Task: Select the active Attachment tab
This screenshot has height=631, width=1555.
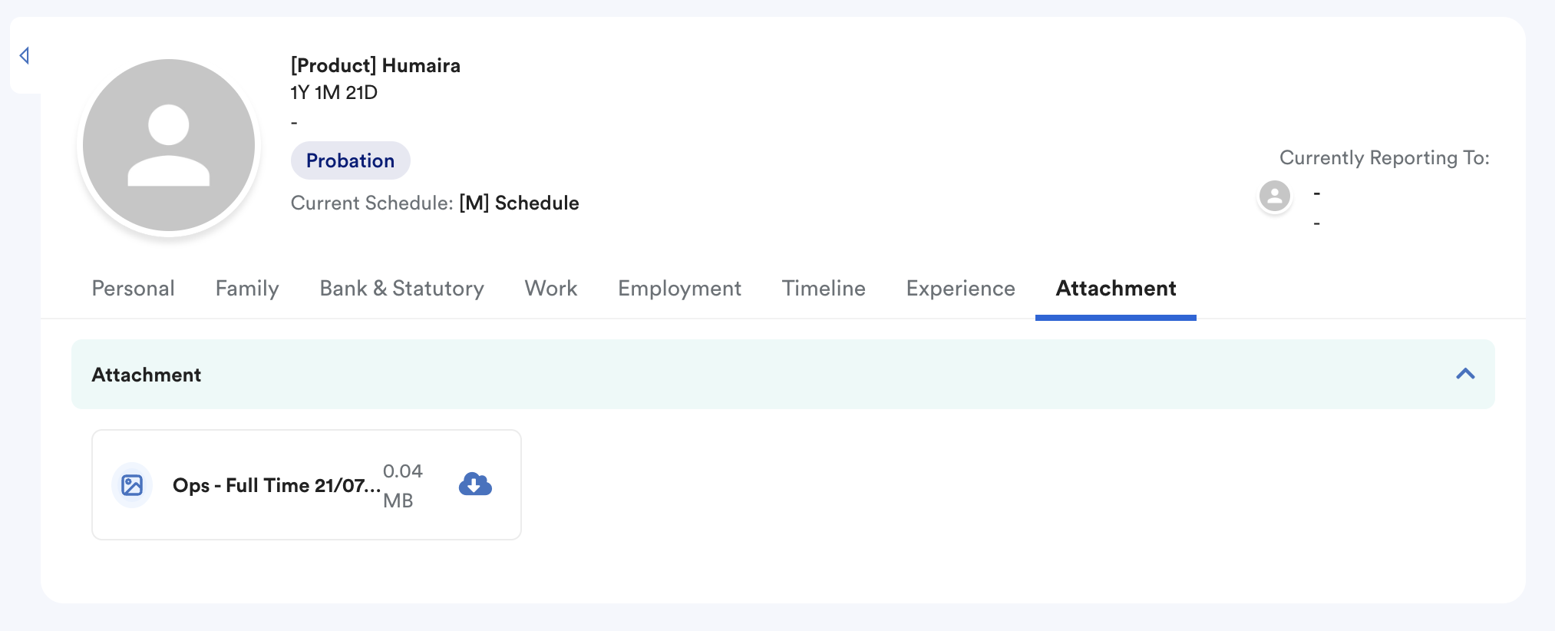Action: coord(1116,289)
